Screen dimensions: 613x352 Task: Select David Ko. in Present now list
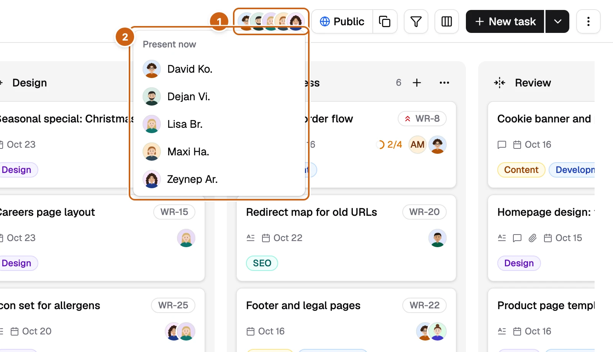coord(219,69)
